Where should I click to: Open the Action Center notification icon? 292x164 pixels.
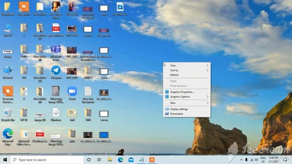285,160
